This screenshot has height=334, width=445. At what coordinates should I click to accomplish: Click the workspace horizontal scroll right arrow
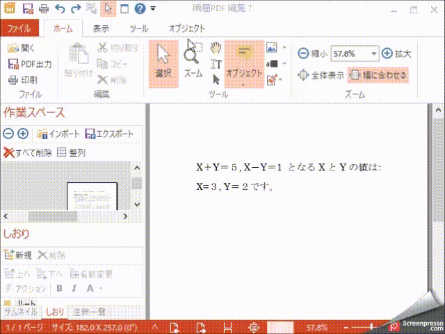pos(125,216)
